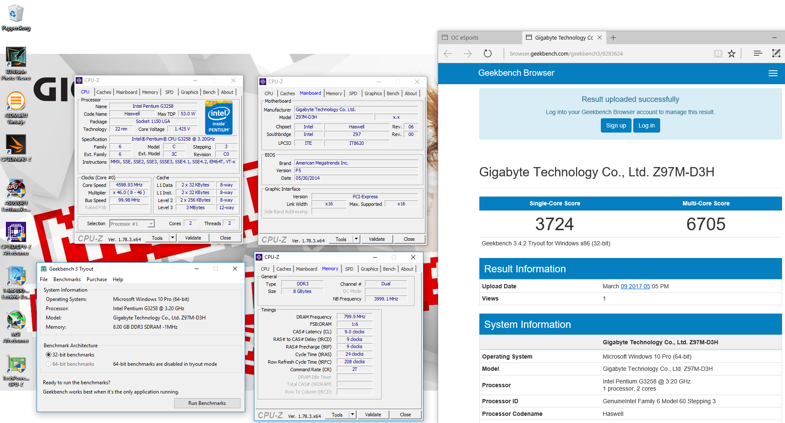785x423 pixels.
Task: Open the browser Hub lines icon
Action: point(758,53)
